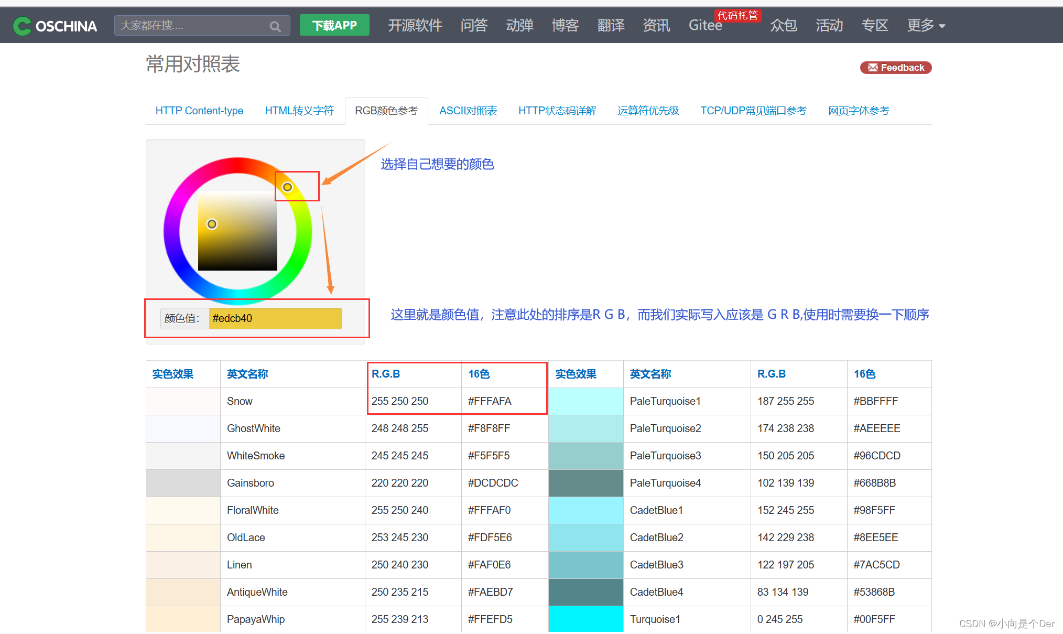Open the 网页字体参考 tab
This screenshot has width=1063, height=634.
[858, 111]
